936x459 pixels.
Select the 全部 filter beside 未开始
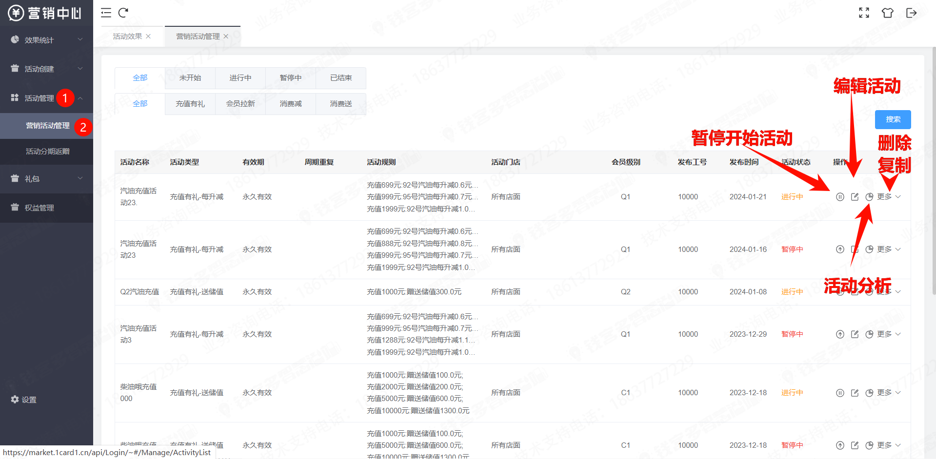coord(140,78)
